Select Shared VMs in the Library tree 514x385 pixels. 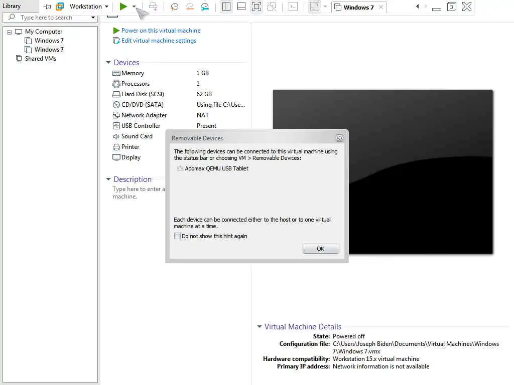click(40, 59)
